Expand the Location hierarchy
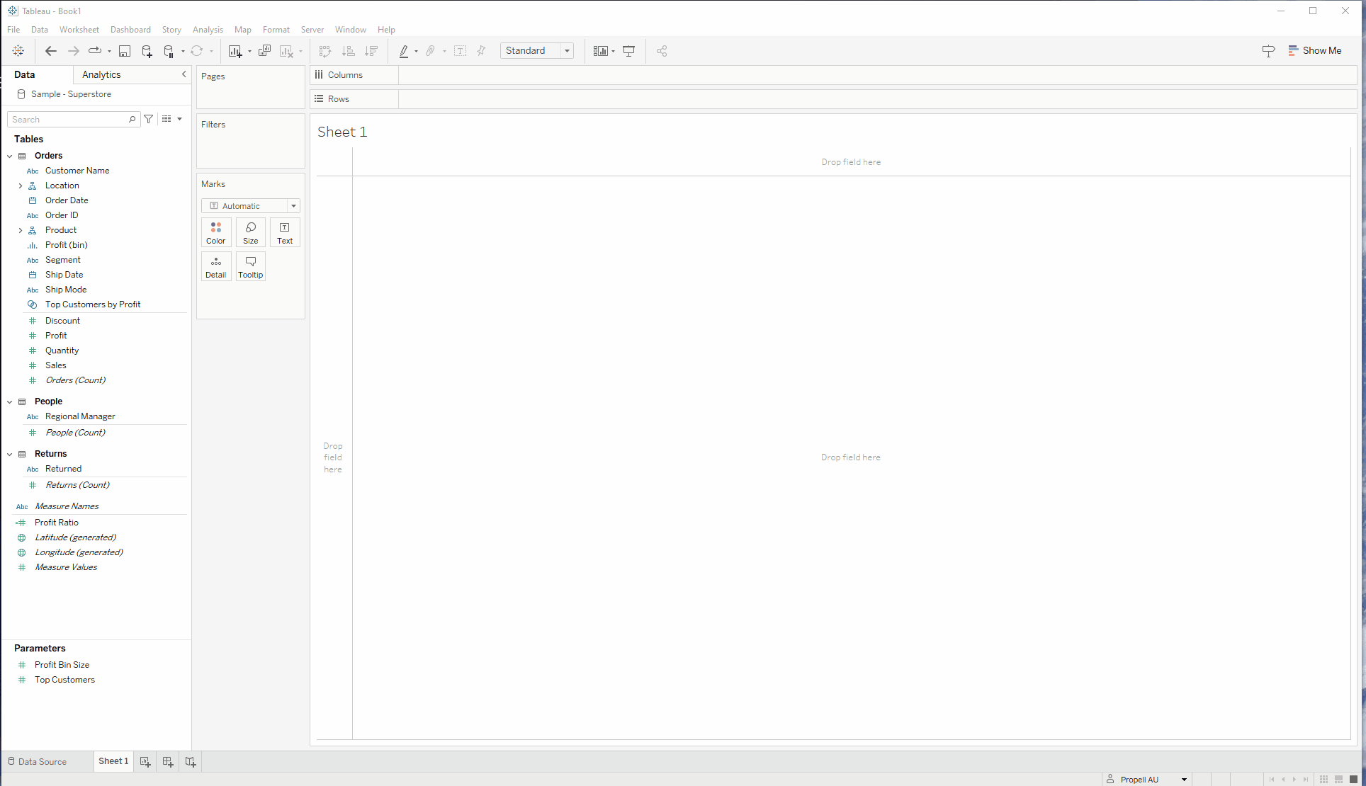This screenshot has height=786, width=1366. (x=21, y=186)
